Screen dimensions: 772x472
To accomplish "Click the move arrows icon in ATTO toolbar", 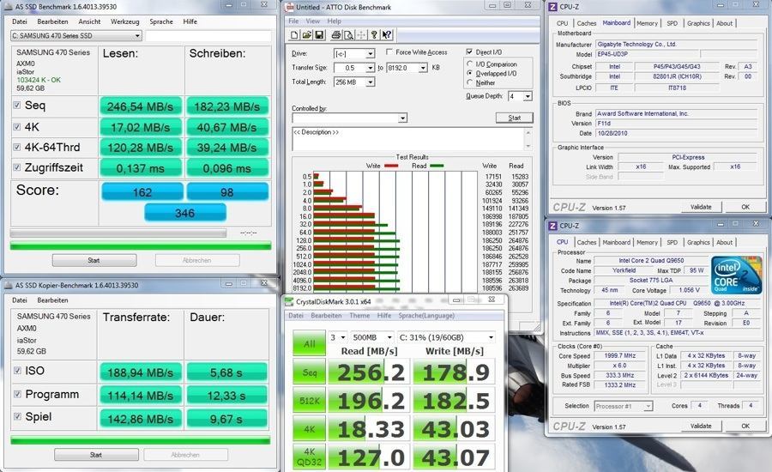I will click(361, 35).
